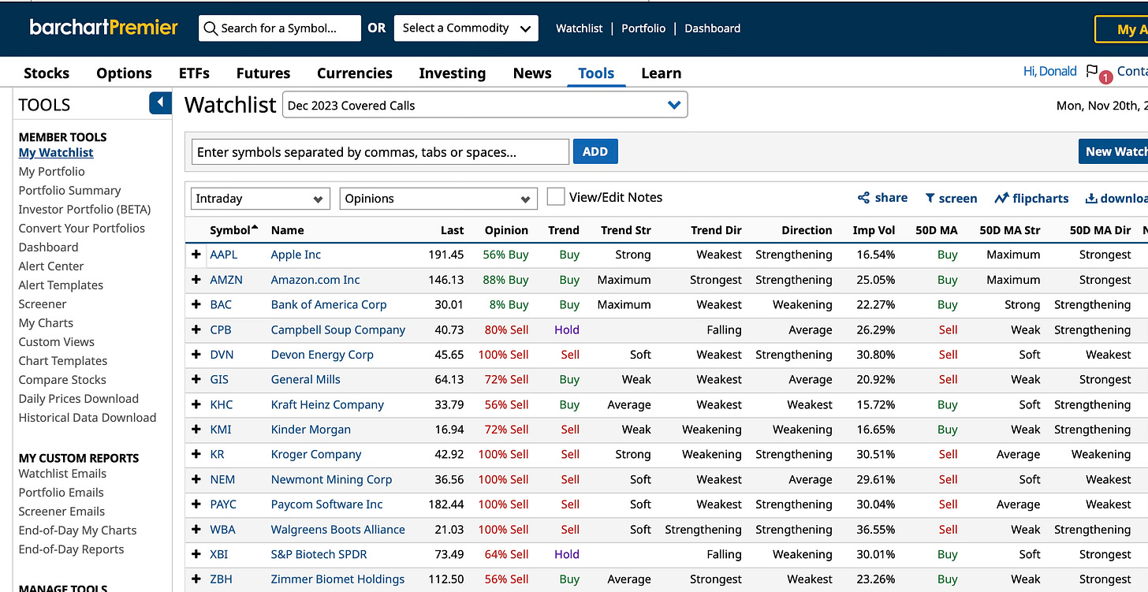1148x592 pixels.
Task: Open the My Account yellow button
Action: 1121,29
